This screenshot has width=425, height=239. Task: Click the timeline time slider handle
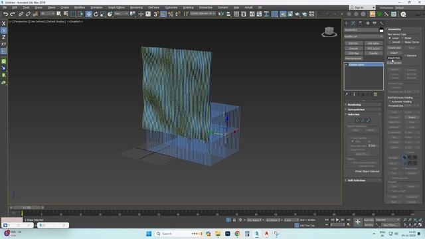[x=27, y=208]
